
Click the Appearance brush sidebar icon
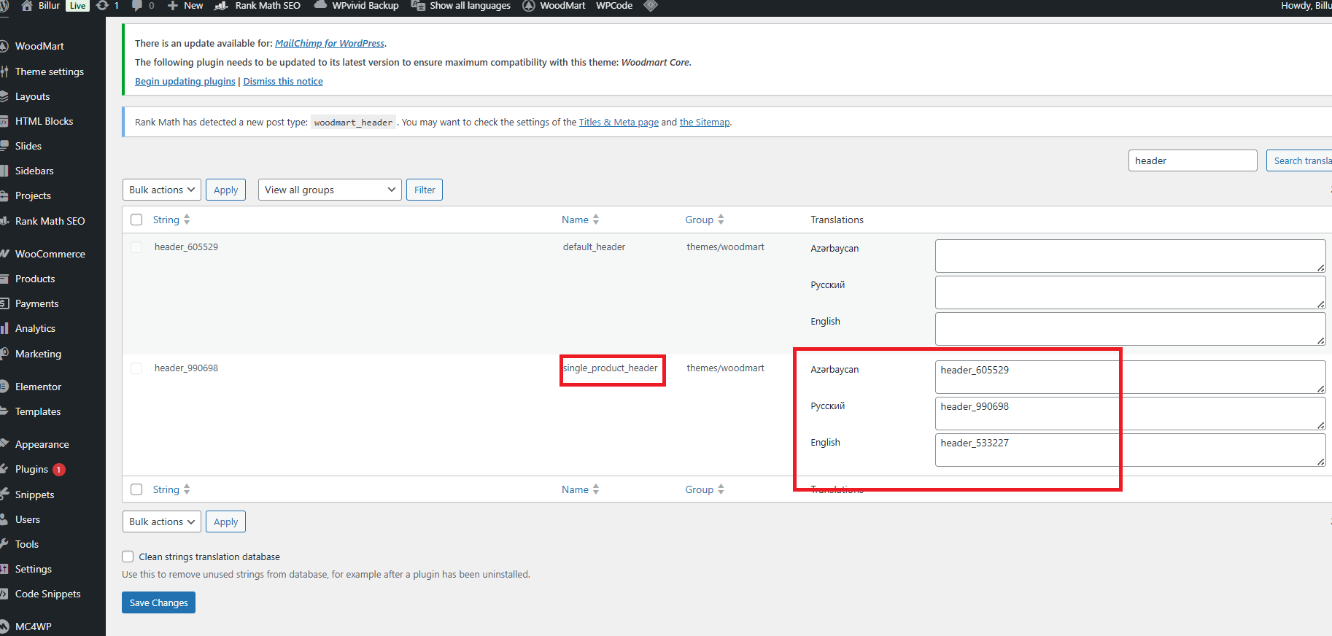pyautogui.click(x=4, y=444)
